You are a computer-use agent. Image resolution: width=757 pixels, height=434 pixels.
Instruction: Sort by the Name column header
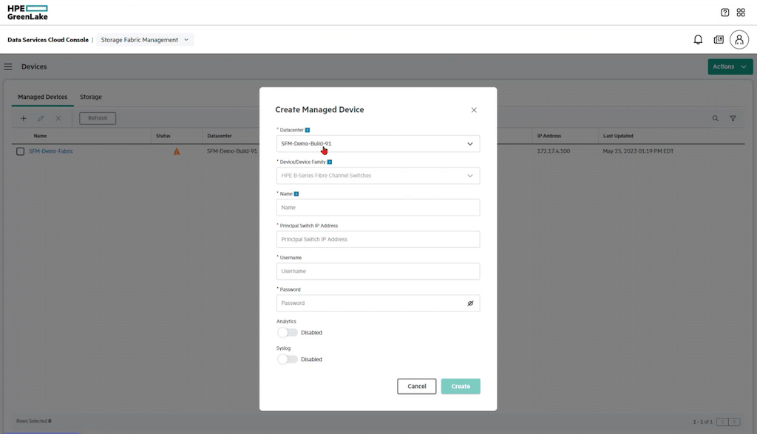coord(40,136)
